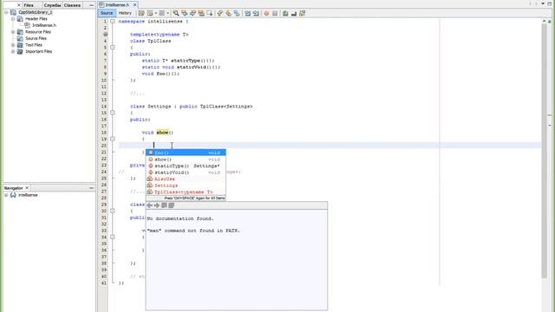The height and width of the screenshot is (312, 555).
Task: Click the Navigator panel tab
Action: (14, 188)
